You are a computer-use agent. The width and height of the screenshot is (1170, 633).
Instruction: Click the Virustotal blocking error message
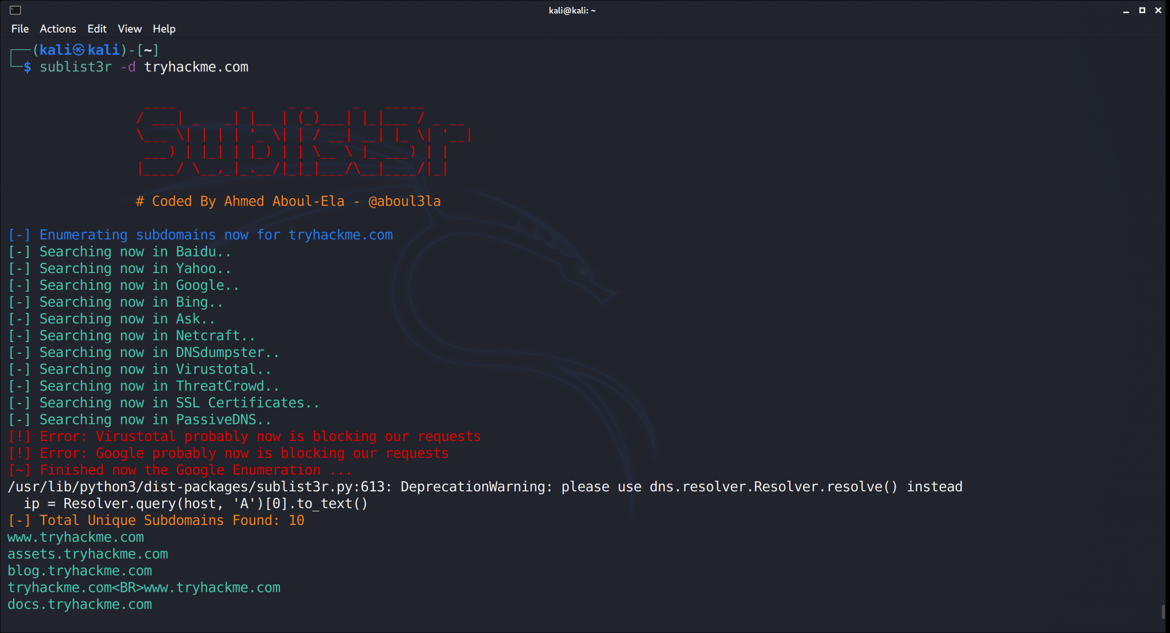pyautogui.click(x=245, y=436)
